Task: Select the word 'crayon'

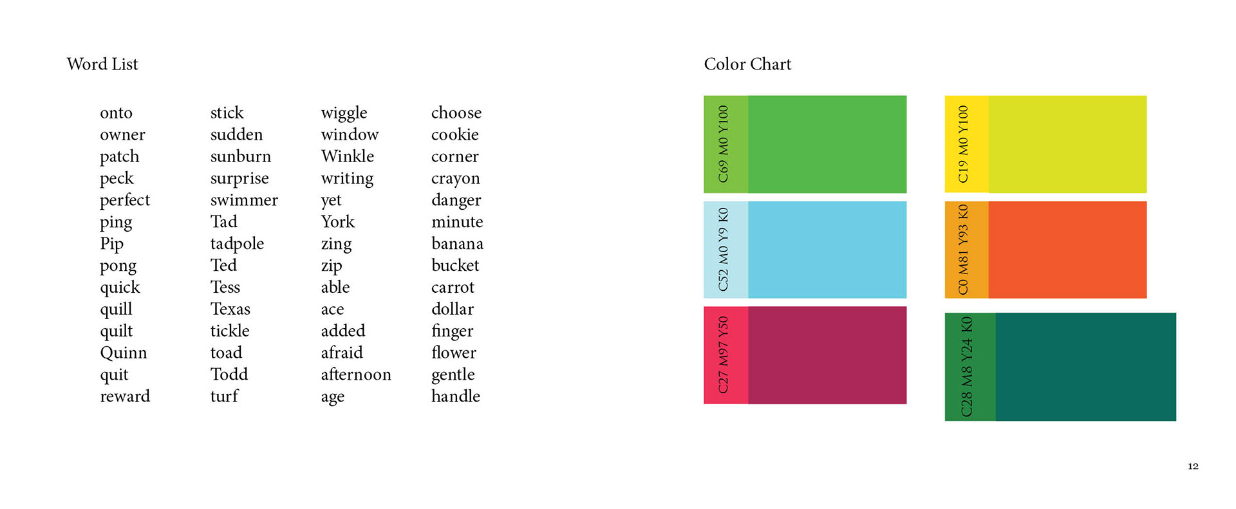Action: pos(456,179)
